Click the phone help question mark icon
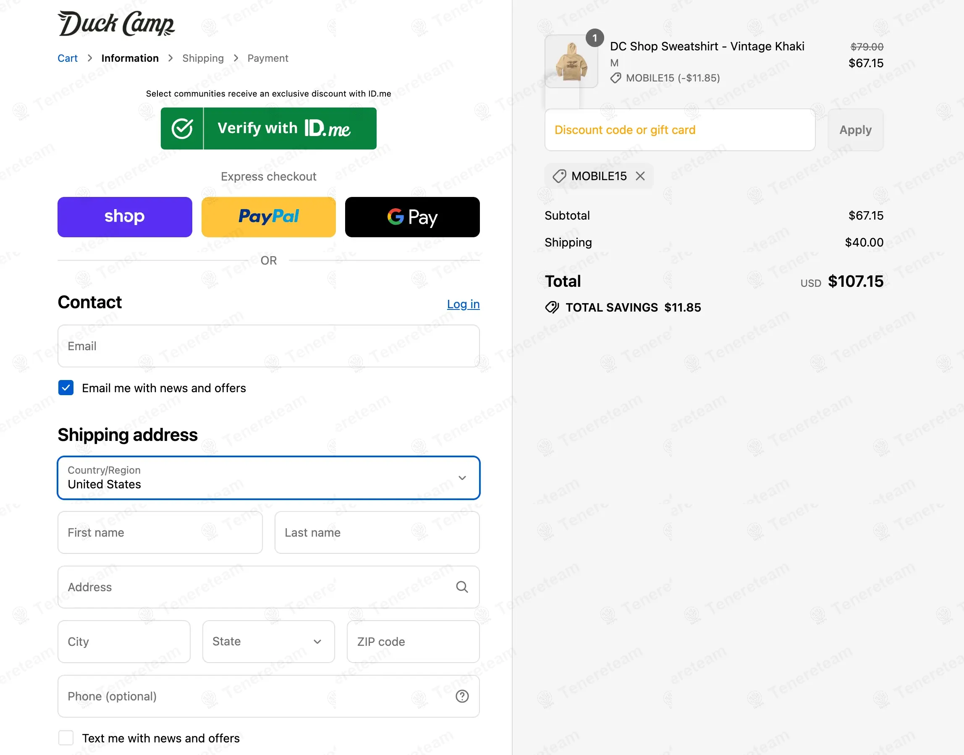 462,696
